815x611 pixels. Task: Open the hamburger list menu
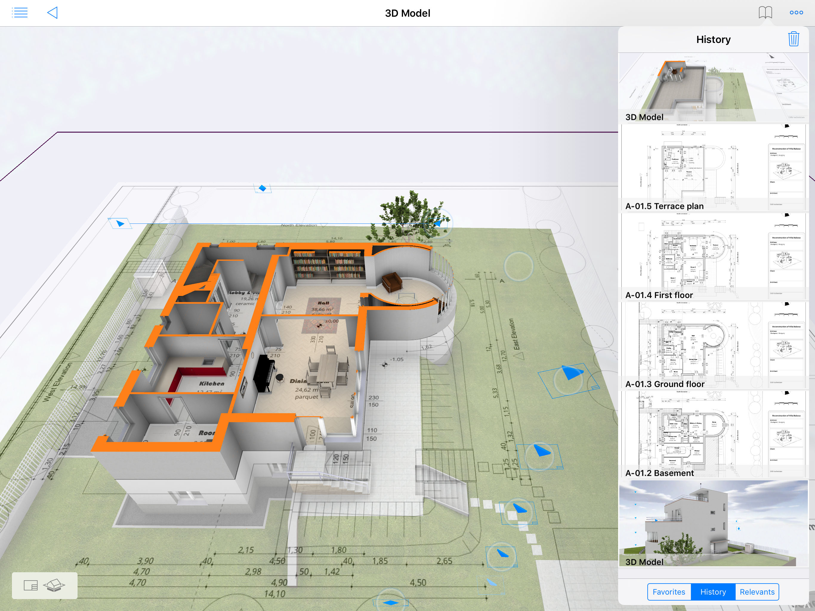(19, 13)
